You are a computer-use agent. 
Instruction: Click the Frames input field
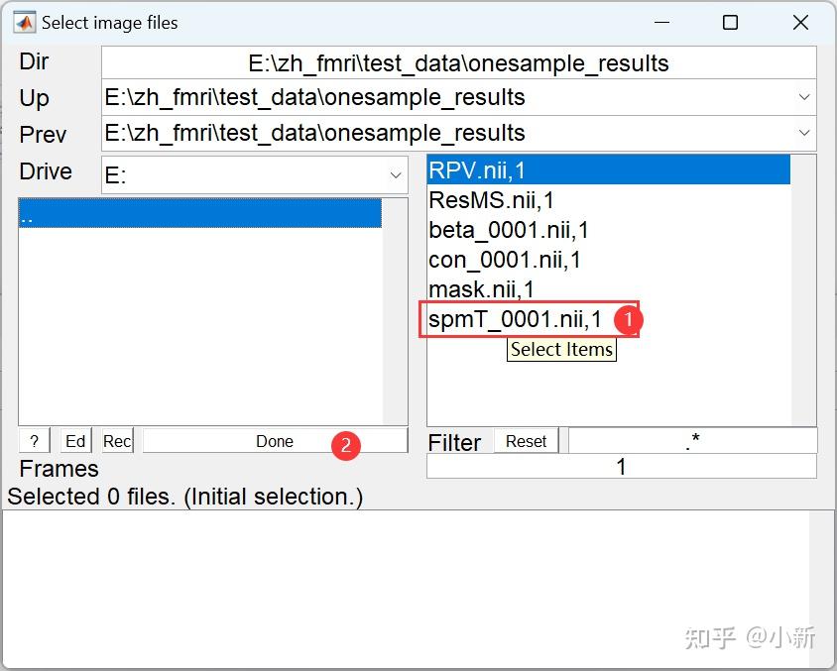pos(621,467)
